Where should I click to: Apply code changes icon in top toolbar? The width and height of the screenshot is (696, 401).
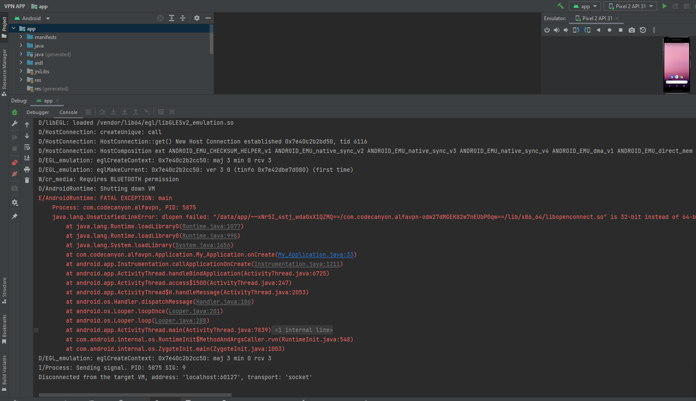click(687, 6)
